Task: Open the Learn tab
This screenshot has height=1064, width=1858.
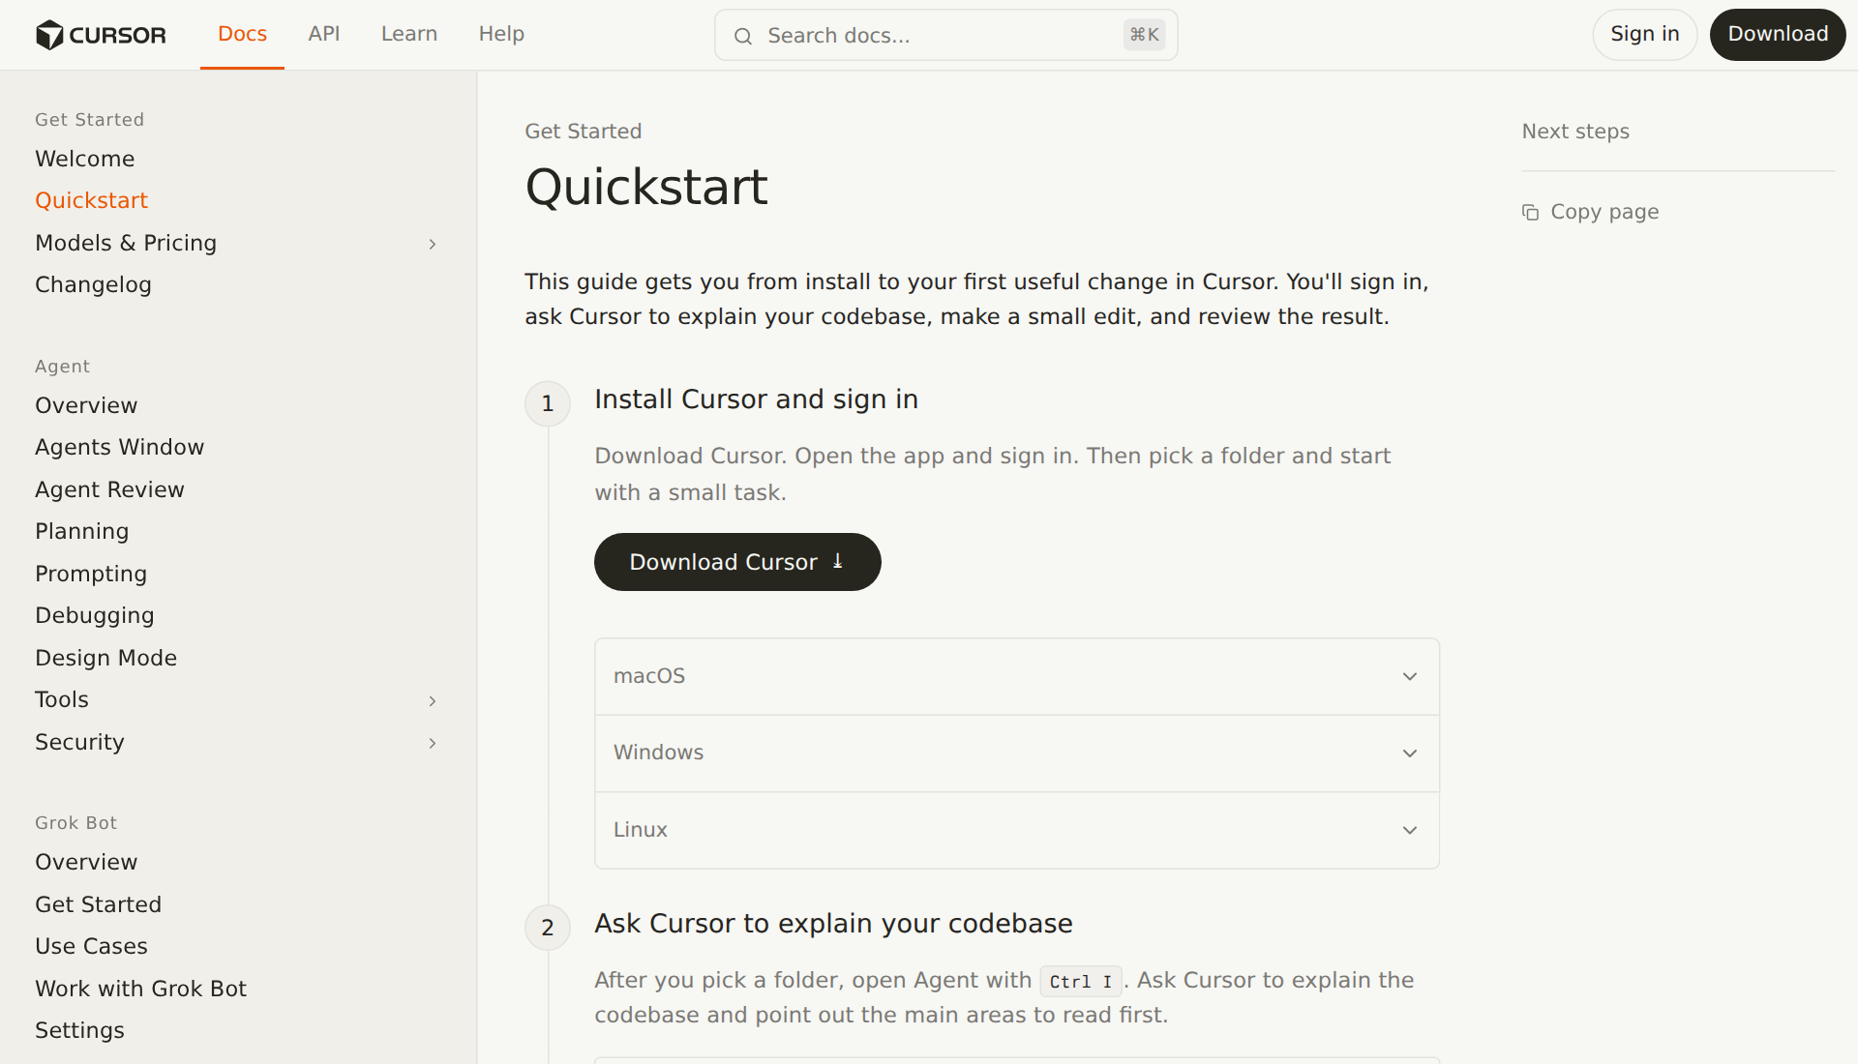Action: pyautogui.click(x=409, y=34)
